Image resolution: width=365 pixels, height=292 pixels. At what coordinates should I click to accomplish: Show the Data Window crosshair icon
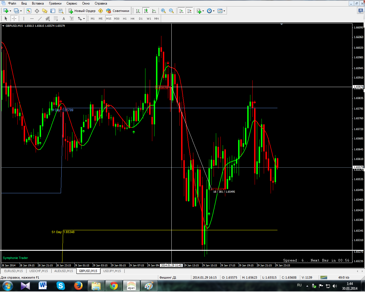37,11
